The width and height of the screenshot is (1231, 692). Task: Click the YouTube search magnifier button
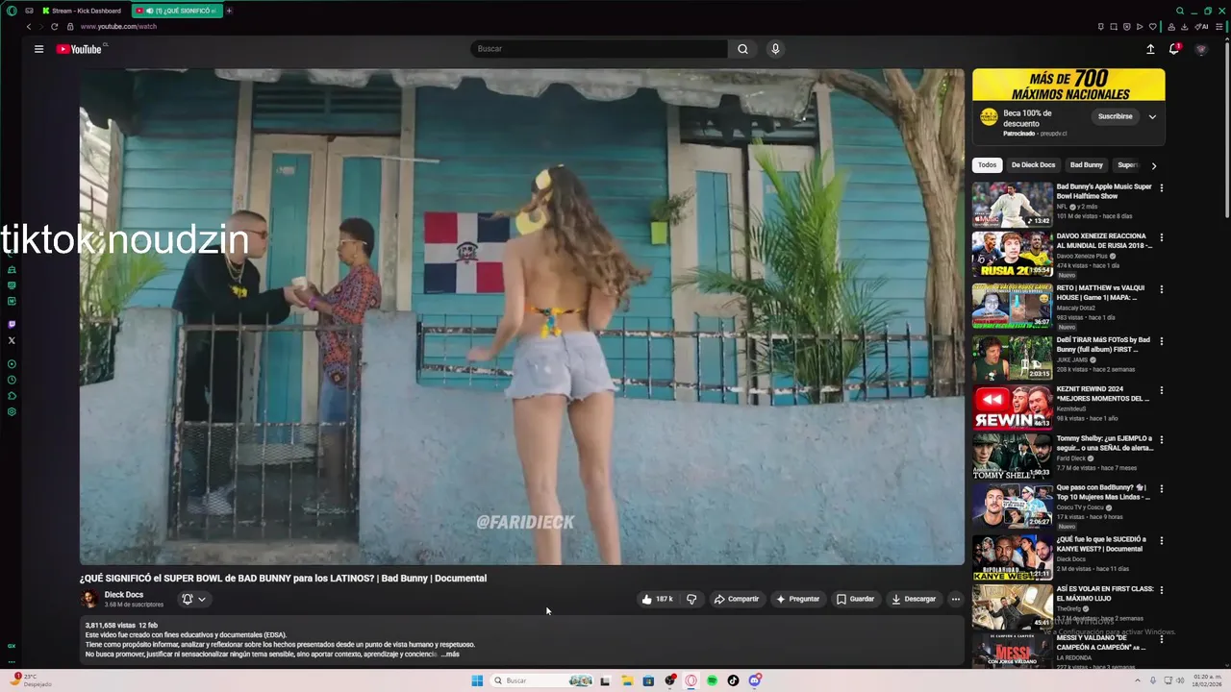coord(742,49)
